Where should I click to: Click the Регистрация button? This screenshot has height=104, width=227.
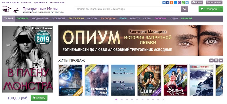[214, 3]
